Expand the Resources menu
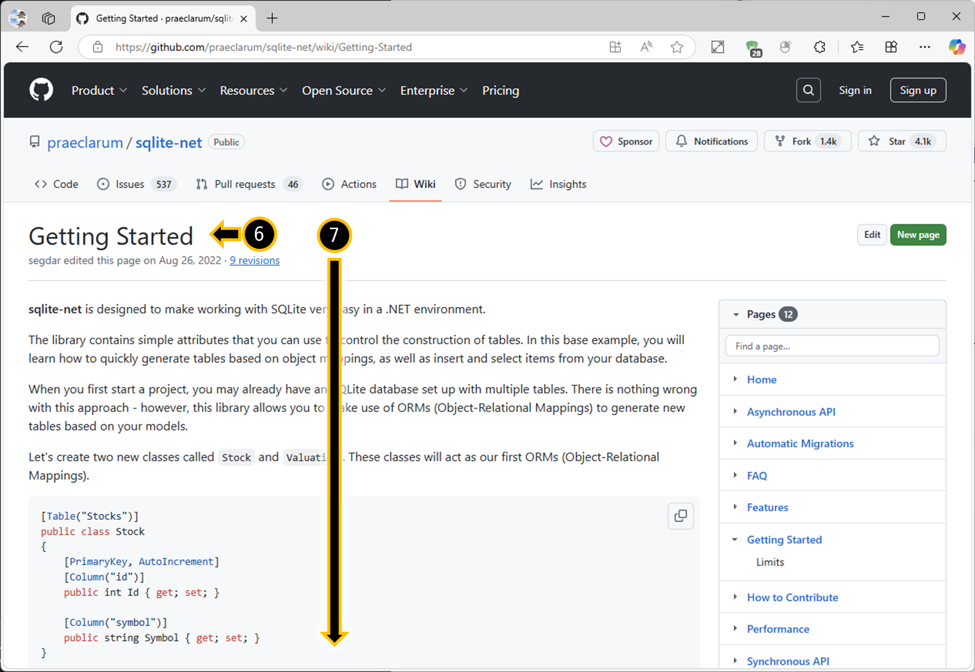This screenshot has width=975, height=672. (x=253, y=91)
